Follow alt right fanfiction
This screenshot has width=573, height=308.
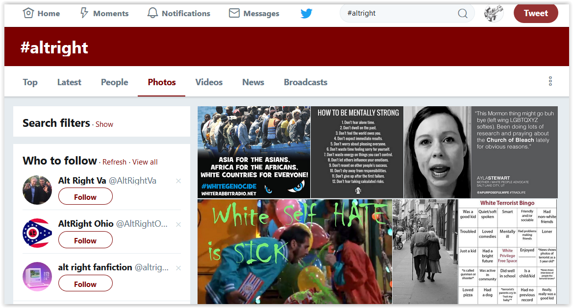click(x=85, y=284)
